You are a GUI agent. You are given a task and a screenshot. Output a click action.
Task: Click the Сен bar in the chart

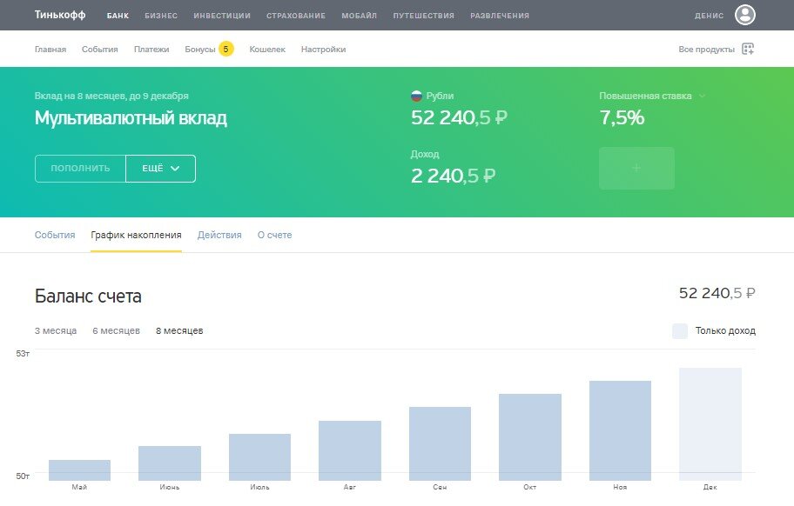coord(440,443)
